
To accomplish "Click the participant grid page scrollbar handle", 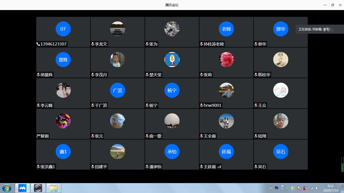I will 342,165.
